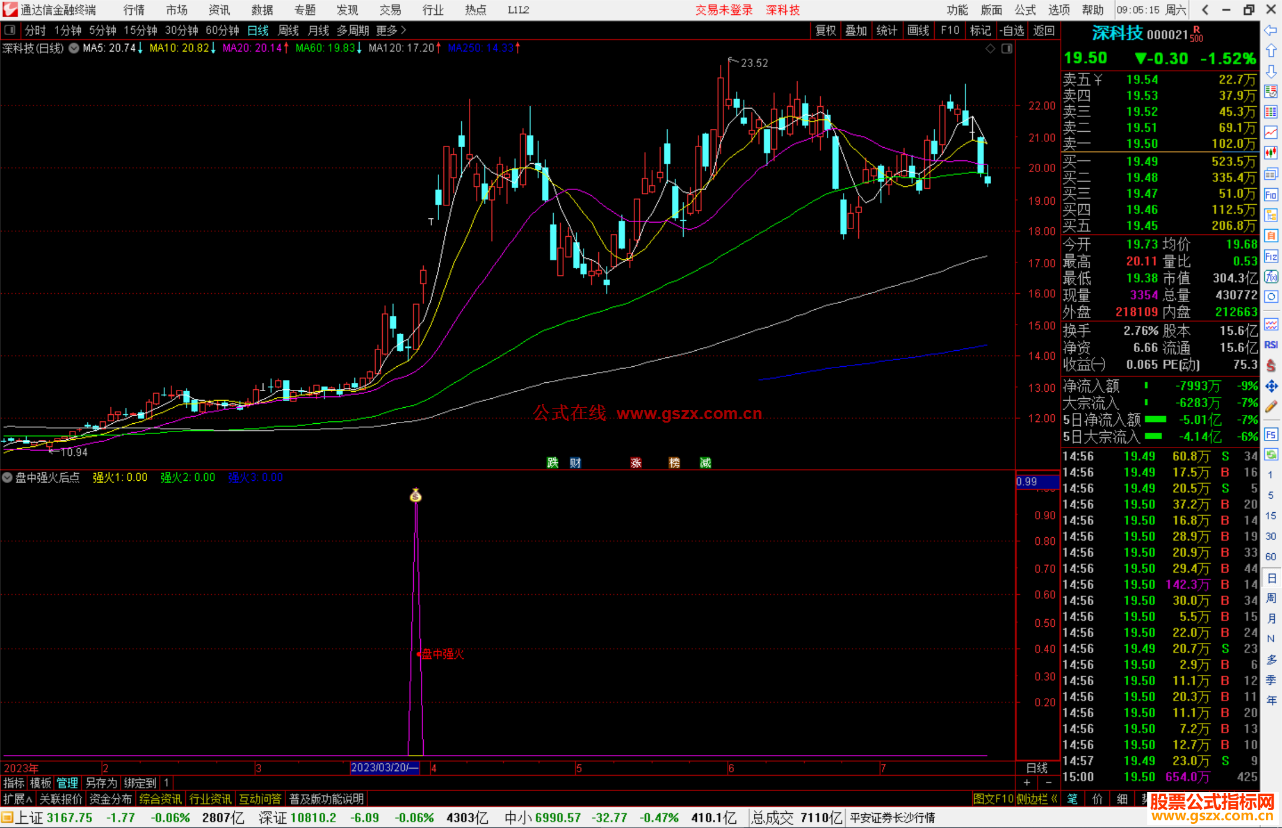Toggle the round button beside 深科技(日线)

point(74,48)
